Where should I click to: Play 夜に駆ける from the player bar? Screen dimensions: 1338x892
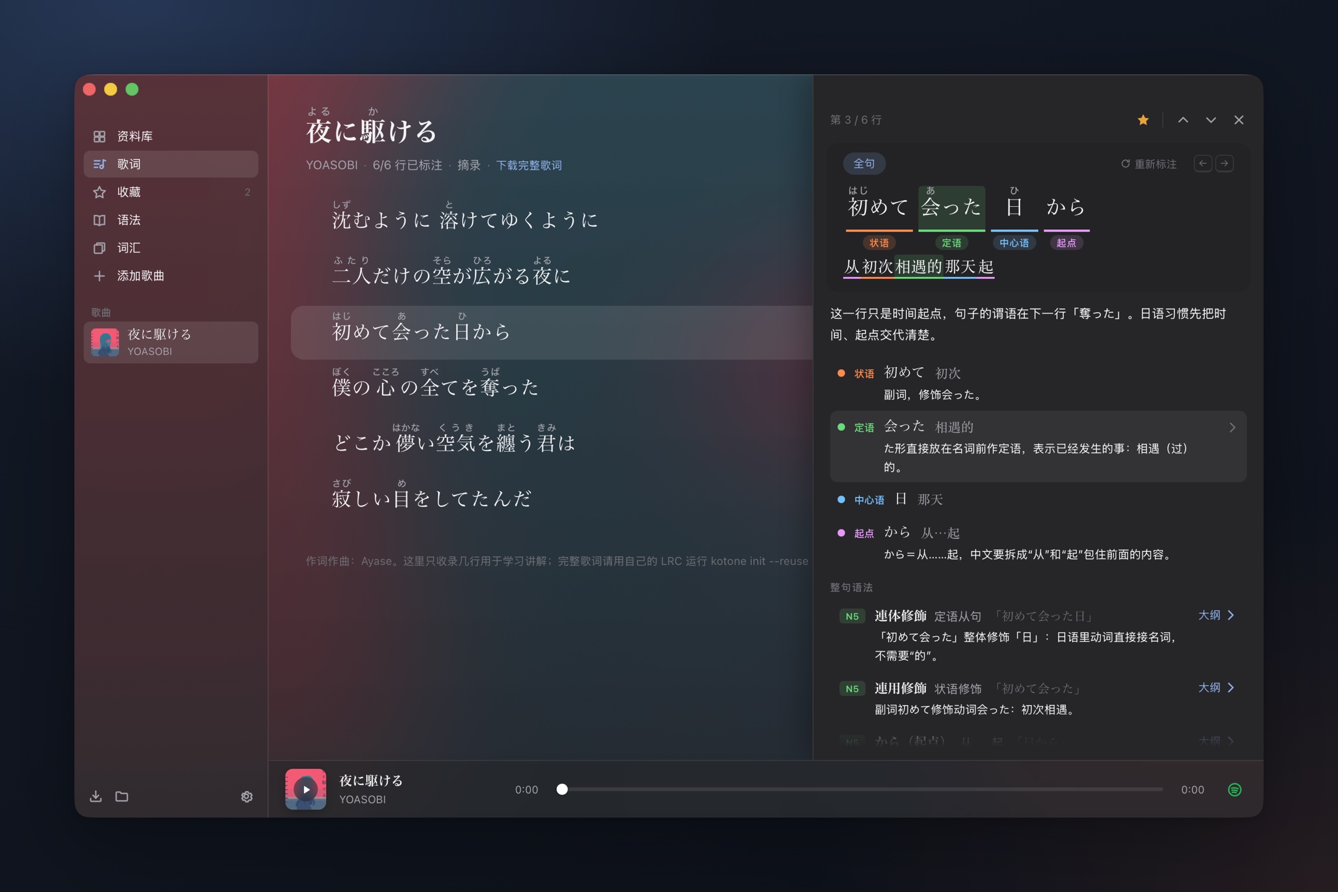(305, 789)
